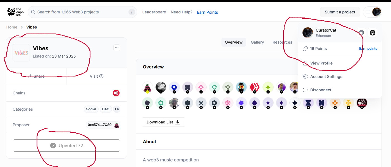The height and width of the screenshot is (167, 391).
Task: Select the DAO category tag
Action: coord(106,109)
